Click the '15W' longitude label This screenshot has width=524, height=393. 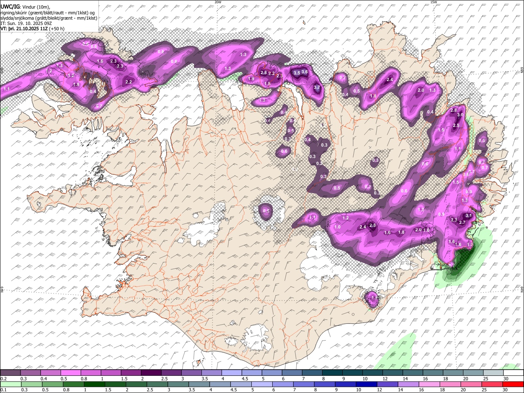click(433, 2)
